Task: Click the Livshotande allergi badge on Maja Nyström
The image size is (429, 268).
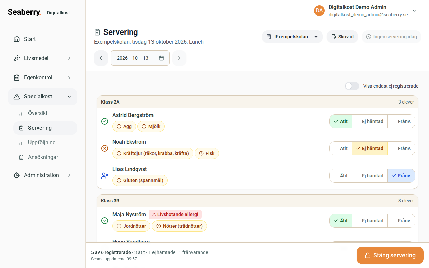Action: pyautogui.click(x=175, y=214)
